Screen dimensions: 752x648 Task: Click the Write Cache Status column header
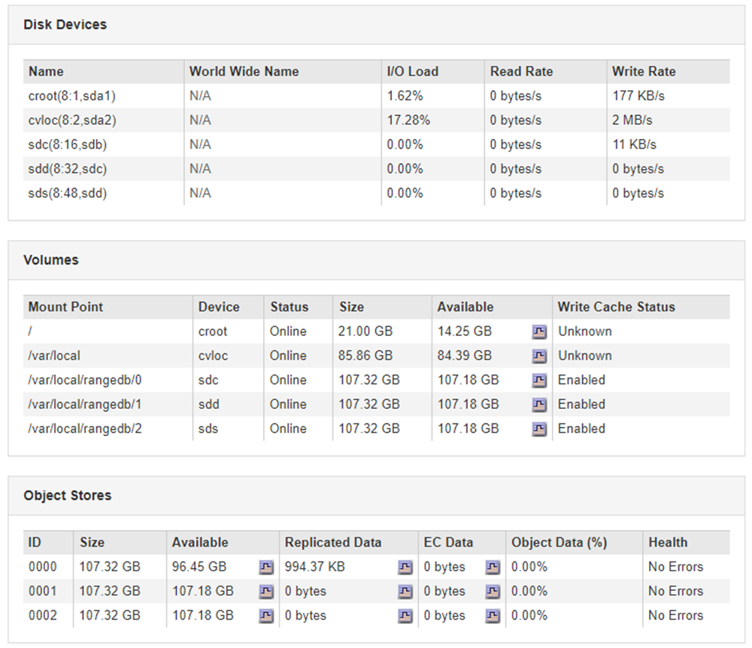point(616,307)
